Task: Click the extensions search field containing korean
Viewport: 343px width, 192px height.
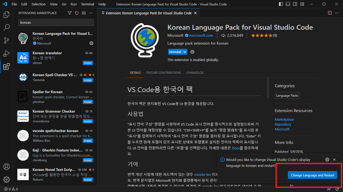Action: click(56, 22)
